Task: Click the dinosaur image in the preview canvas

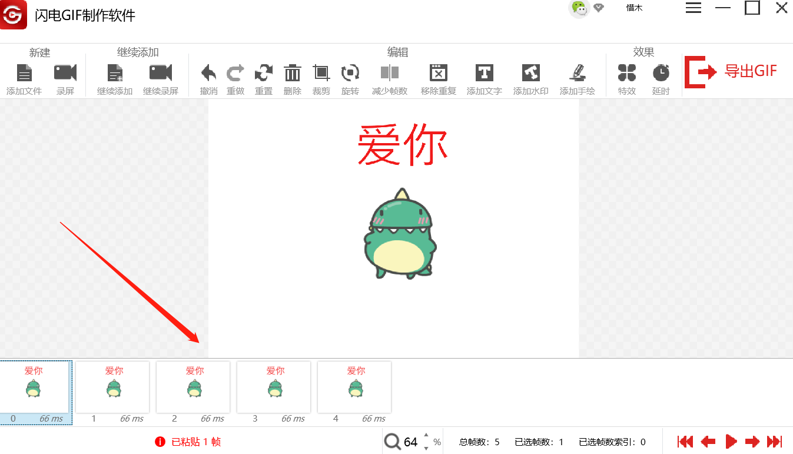Action: [400, 233]
